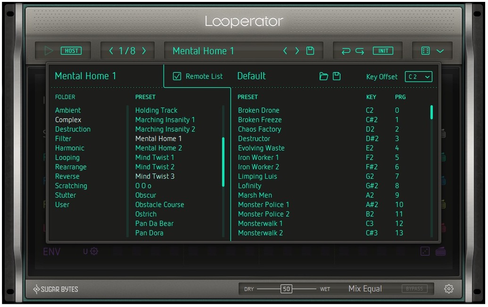Image resolution: width=488 pixels, height=307 pixels.
Task: Expand the randomize options chevron
Action: (x=440, y=51)
